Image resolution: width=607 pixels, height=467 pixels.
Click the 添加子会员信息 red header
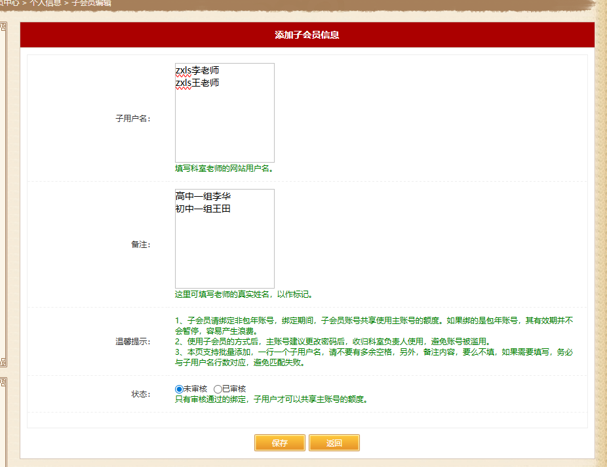(307, 35)
